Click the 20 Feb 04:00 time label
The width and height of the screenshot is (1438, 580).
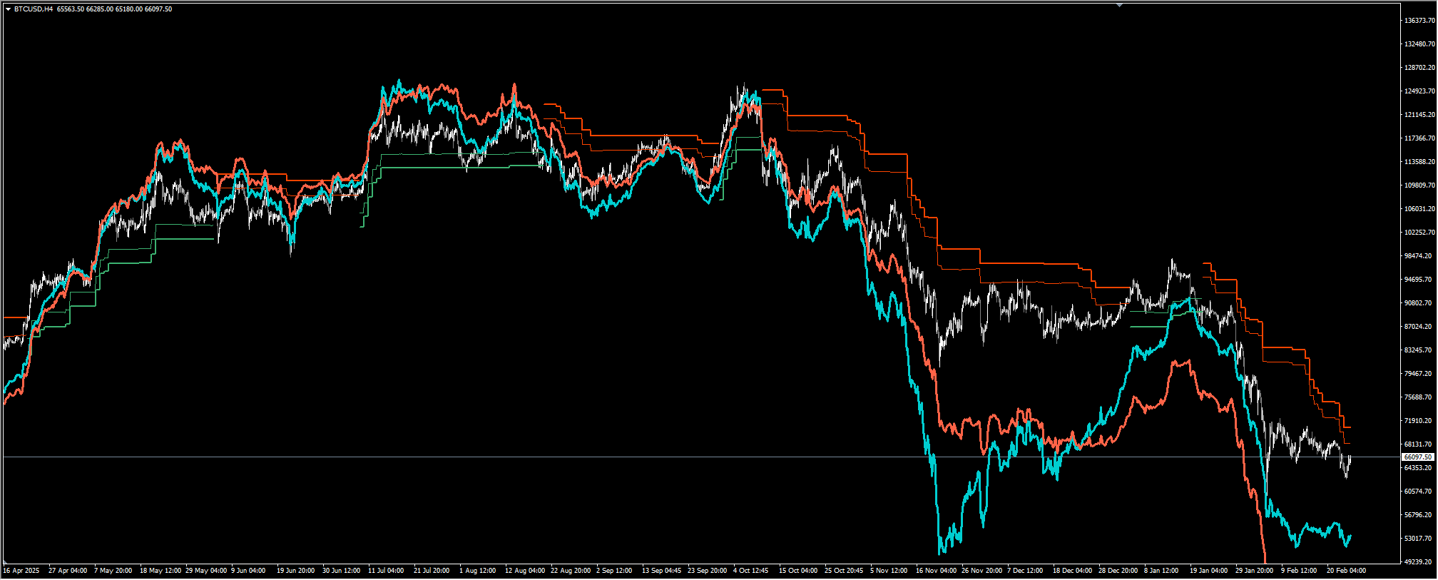pyautogui.click(x=1346, y=571)
